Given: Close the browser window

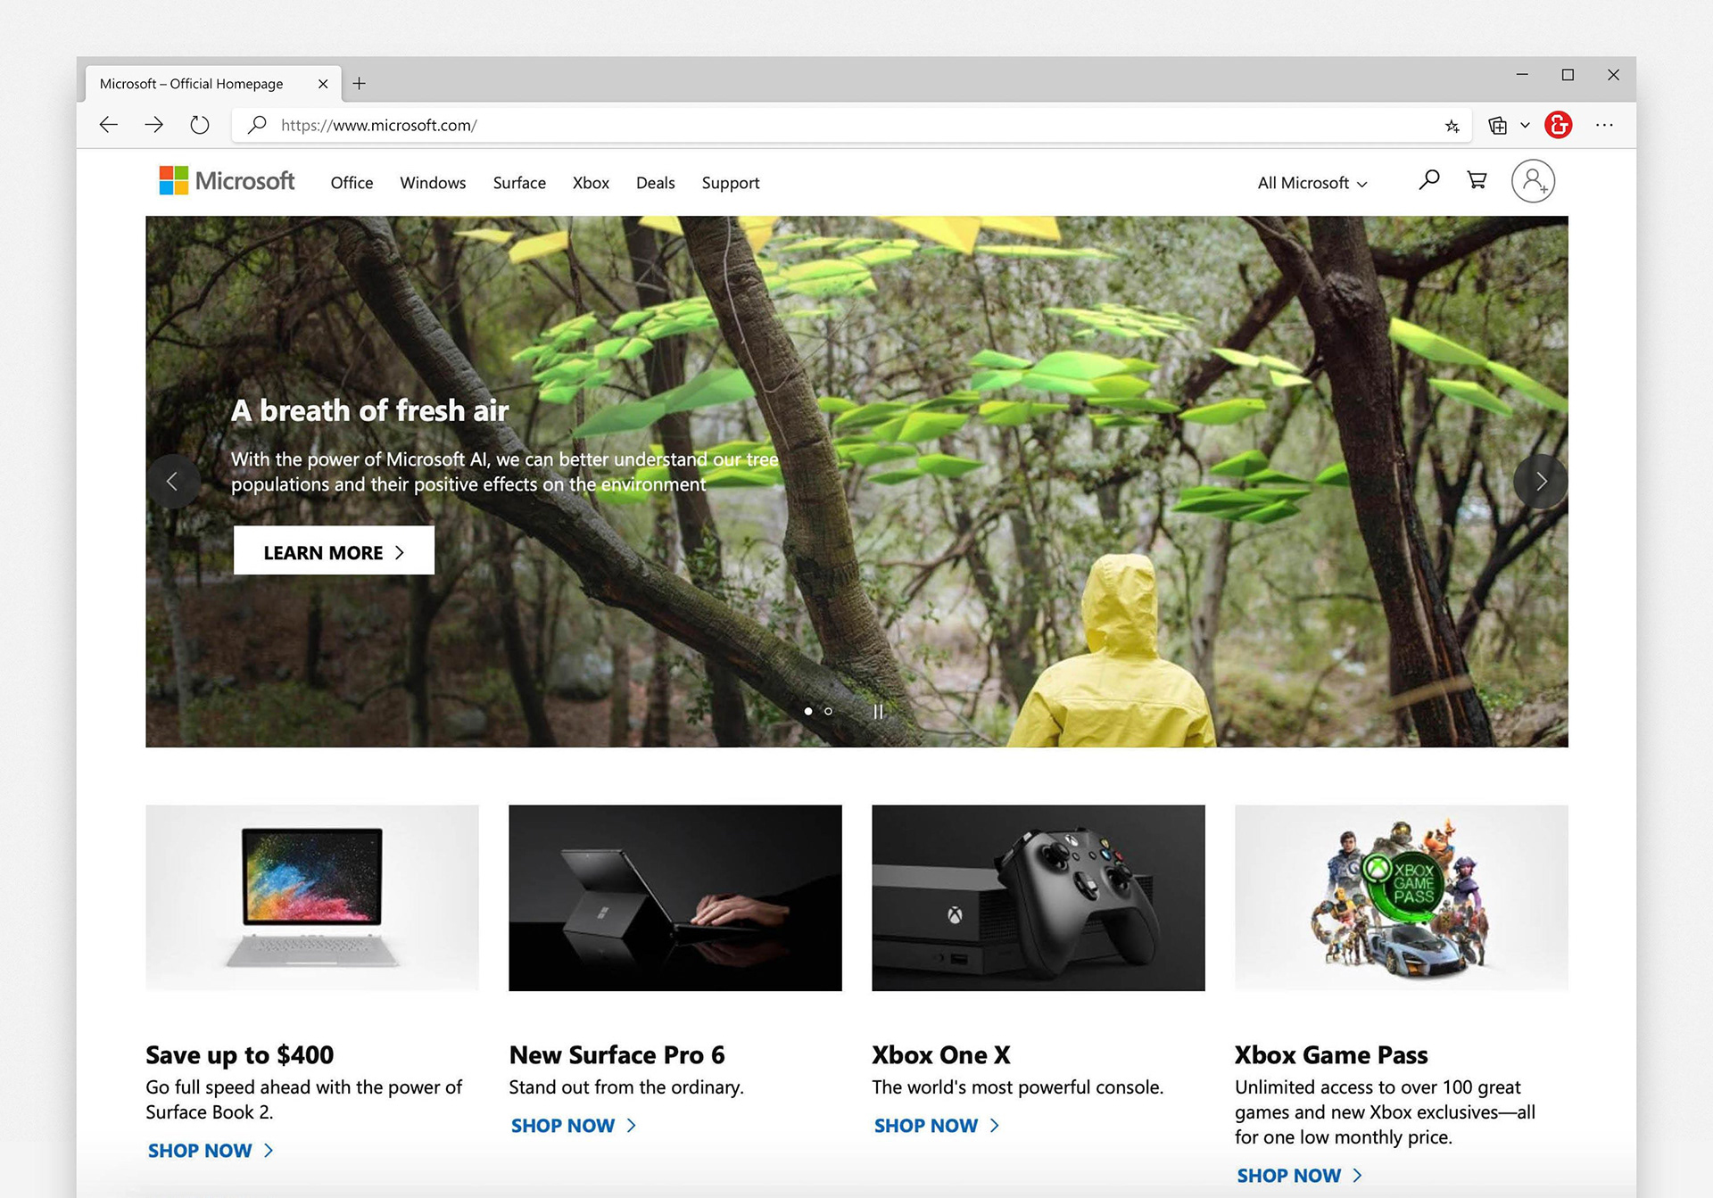Looking at the screenshot, I should tap(1613, 75).
